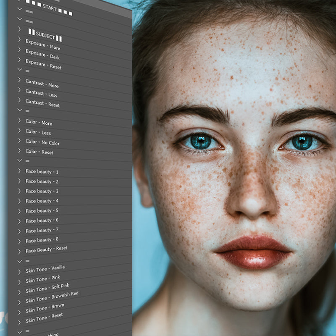Select the 'Skin Tone - Reset' action
The width and height of the screenshot is (336, 336).
(44, 318)
